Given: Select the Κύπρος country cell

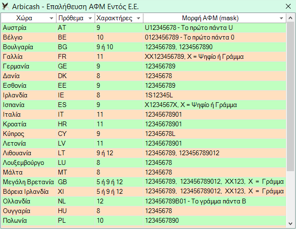Looking at the screenshot, I should point(28,134).
